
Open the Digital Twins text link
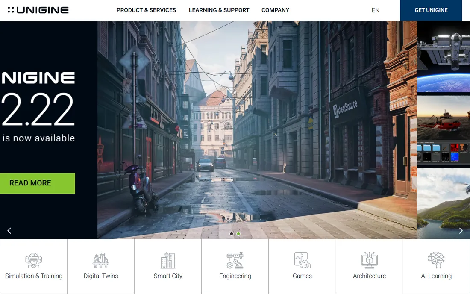101,276
